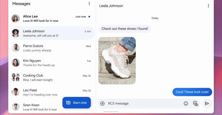This screenshot has width=222, height=115.
Task: Click the 'Tue' timestamp on Kim Nguyen
Action: click(89, 61)
